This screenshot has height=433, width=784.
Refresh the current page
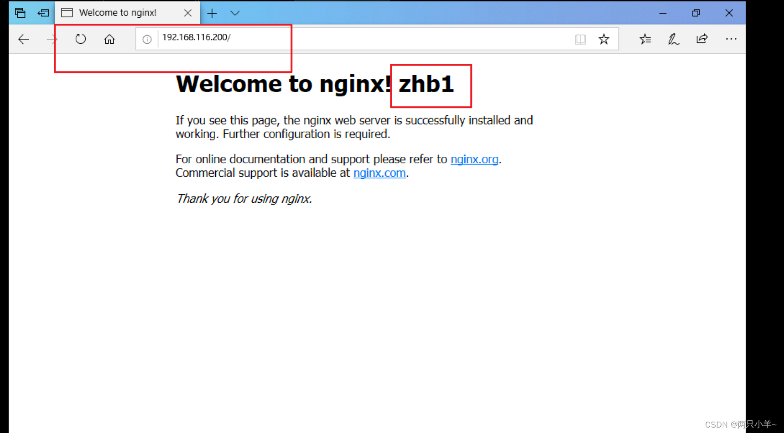click(80, 39)
